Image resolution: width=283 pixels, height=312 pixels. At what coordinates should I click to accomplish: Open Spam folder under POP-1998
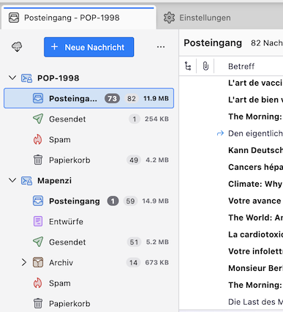88,140
